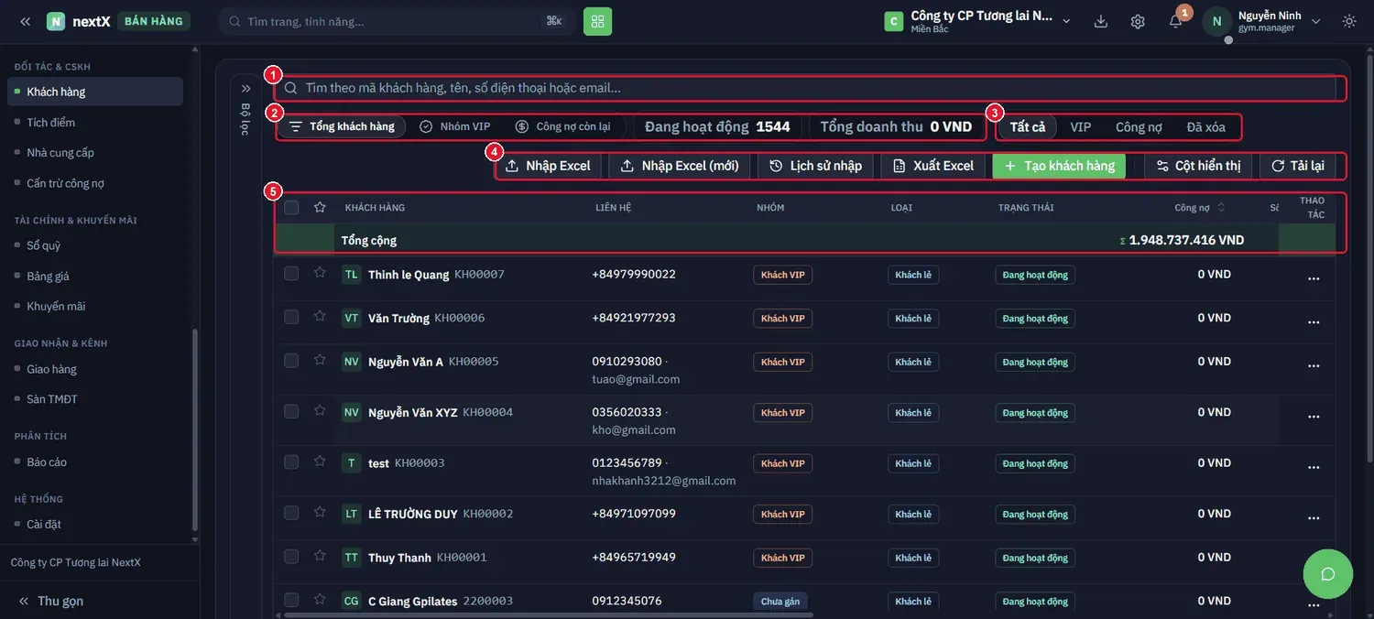Viewport: 1374px width, 619px height.
Task: Click the download icon in header
Action: tap(1101, 21)
